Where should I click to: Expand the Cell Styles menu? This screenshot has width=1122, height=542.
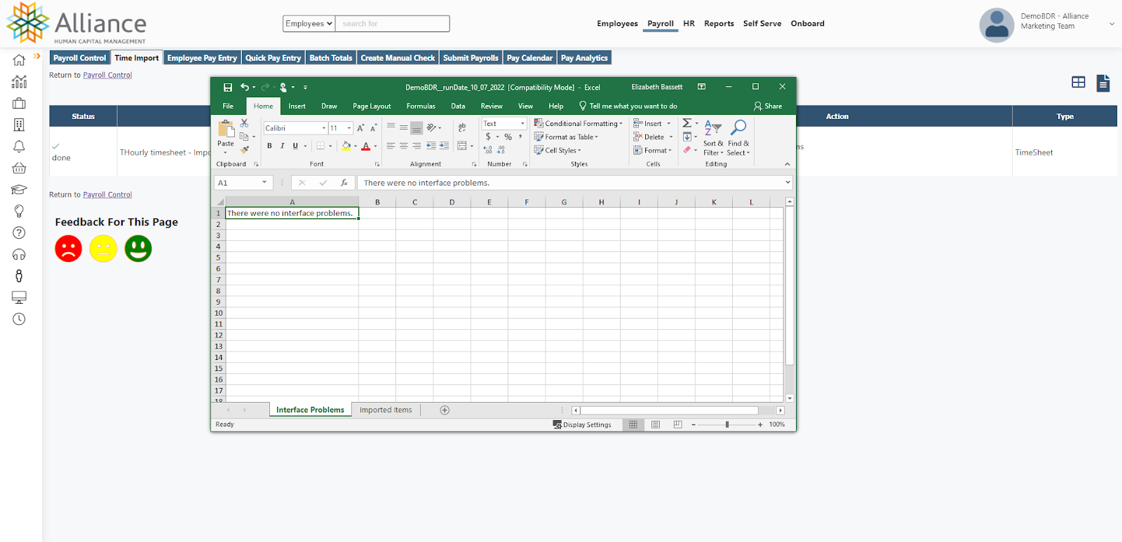point(557,150)
